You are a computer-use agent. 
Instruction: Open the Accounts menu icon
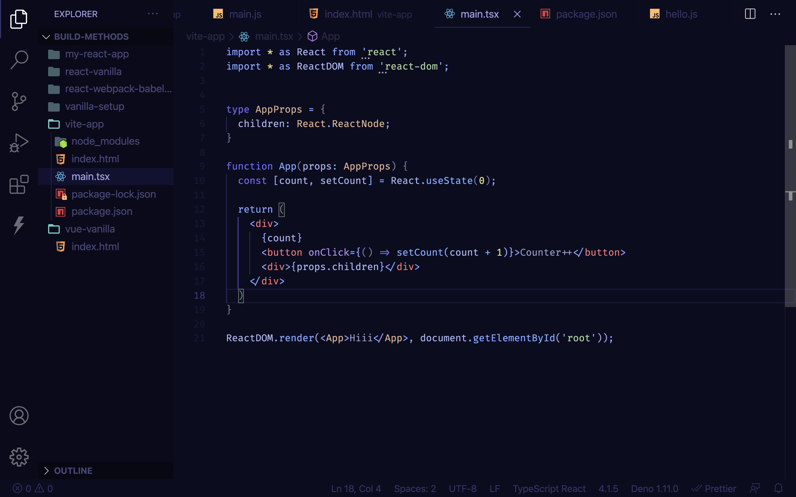coord(19,416)
